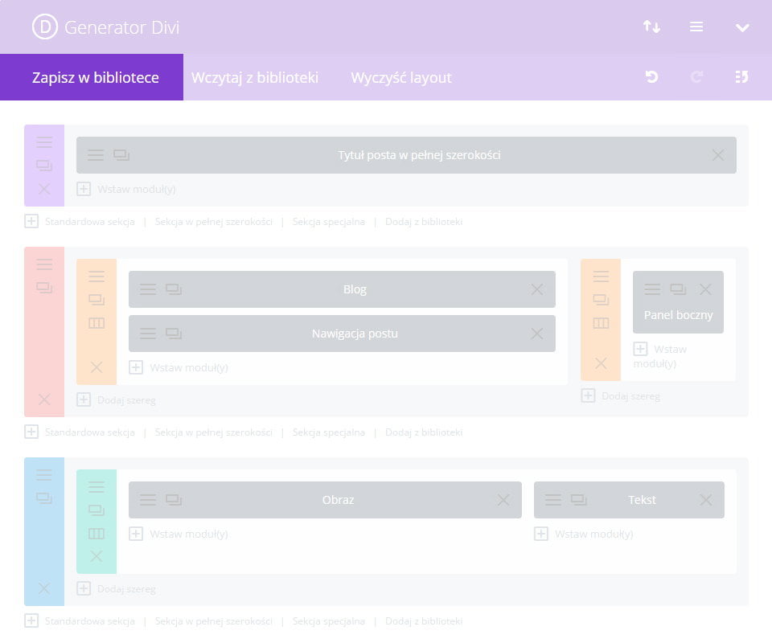This screenshot has height=643, width=772.
Task: Click the portability up-down arrows icon
Action: coord(651,27)
